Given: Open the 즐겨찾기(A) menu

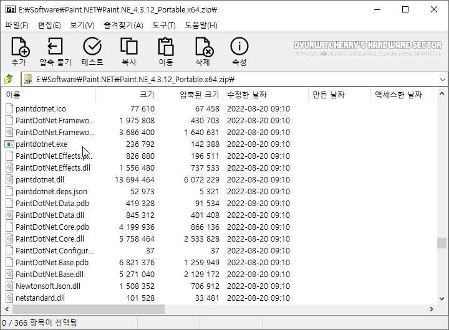Looking at the screenshot, I should 123,25.
